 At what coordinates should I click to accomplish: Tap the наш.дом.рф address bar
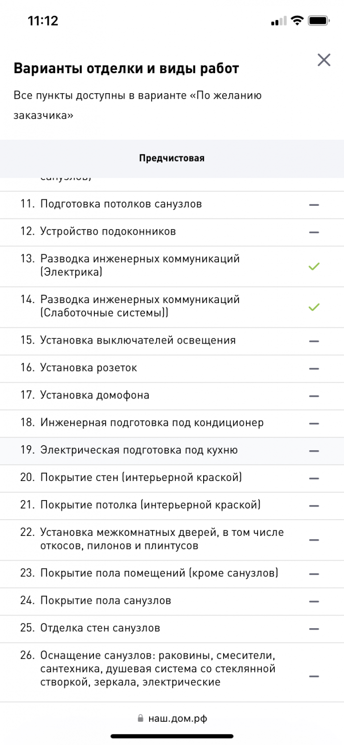pos(172,718)
